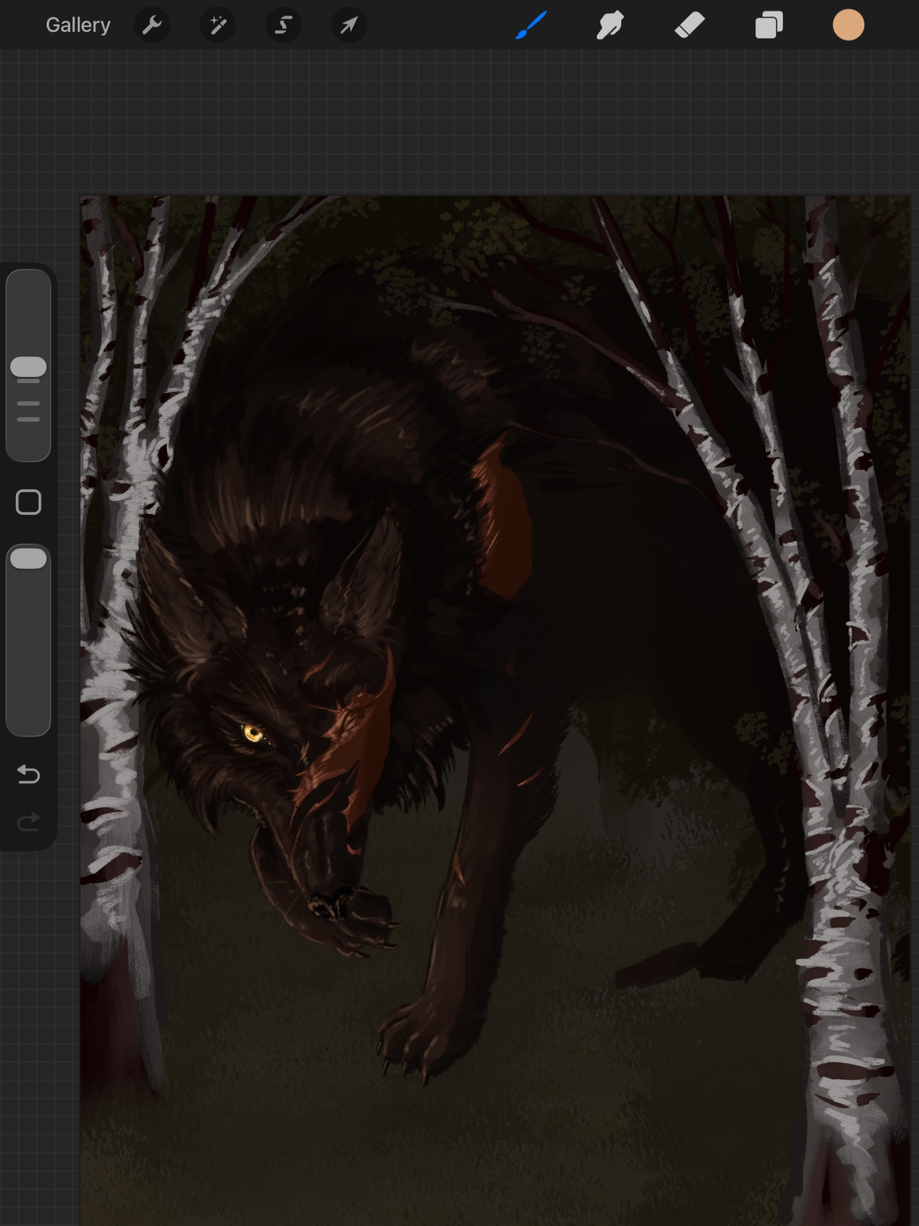Select the Smudge tool
The width and height of the screenshot is (919, 1226).
coord(610,25)
